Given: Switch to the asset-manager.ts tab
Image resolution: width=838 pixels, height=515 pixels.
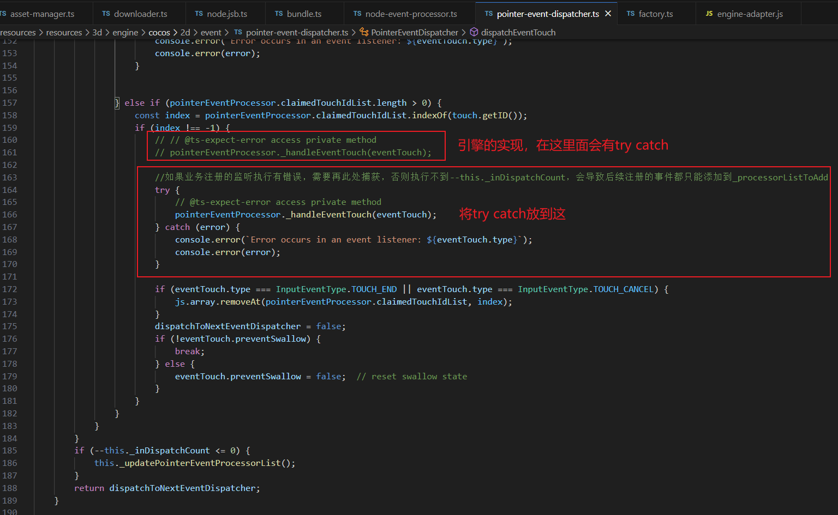Looking at the screenshot, I should (x=43, y=14).
